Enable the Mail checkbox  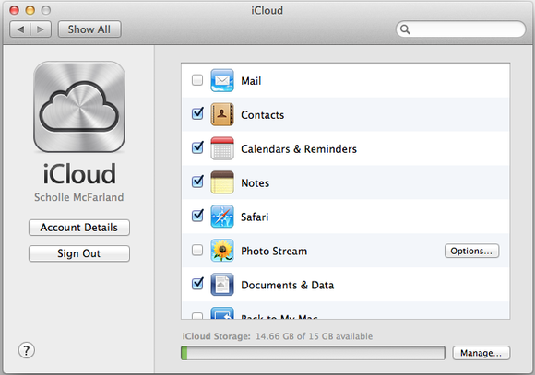click(x=197, y=80)
